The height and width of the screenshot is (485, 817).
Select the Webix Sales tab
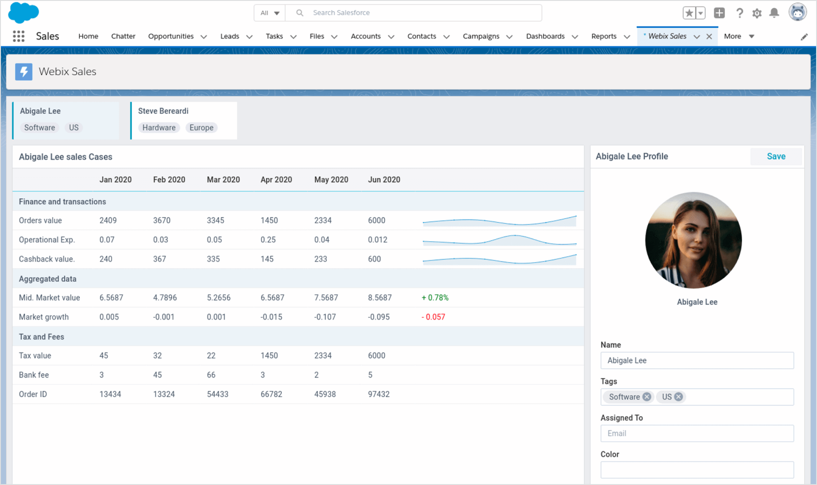(x=667, y=36)
